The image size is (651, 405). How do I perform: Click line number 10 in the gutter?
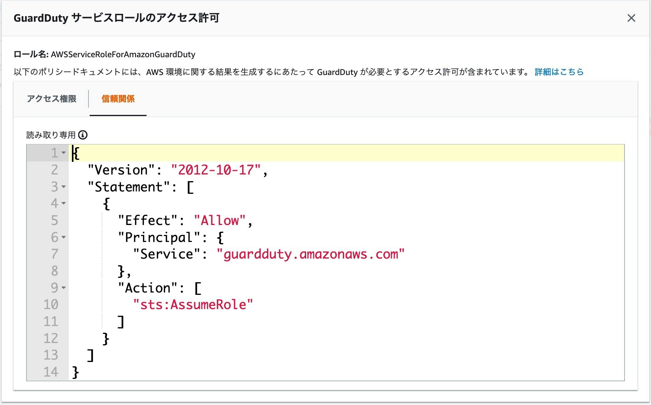tap(51, 304)
